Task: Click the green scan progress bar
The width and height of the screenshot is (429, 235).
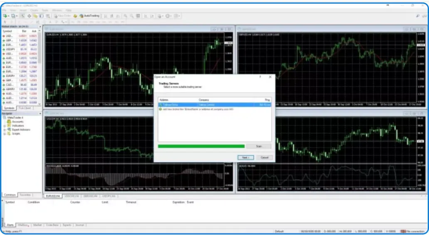Action: click(x=201, y=147)
